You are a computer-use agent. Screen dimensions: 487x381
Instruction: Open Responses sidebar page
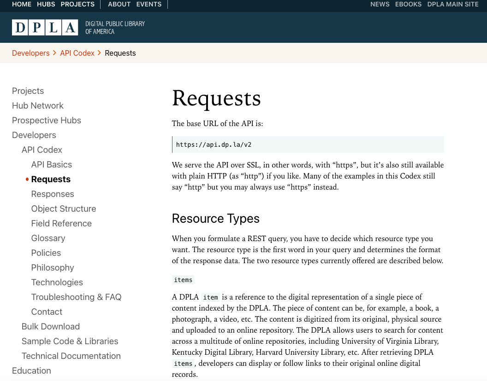(x=53, y=194)
